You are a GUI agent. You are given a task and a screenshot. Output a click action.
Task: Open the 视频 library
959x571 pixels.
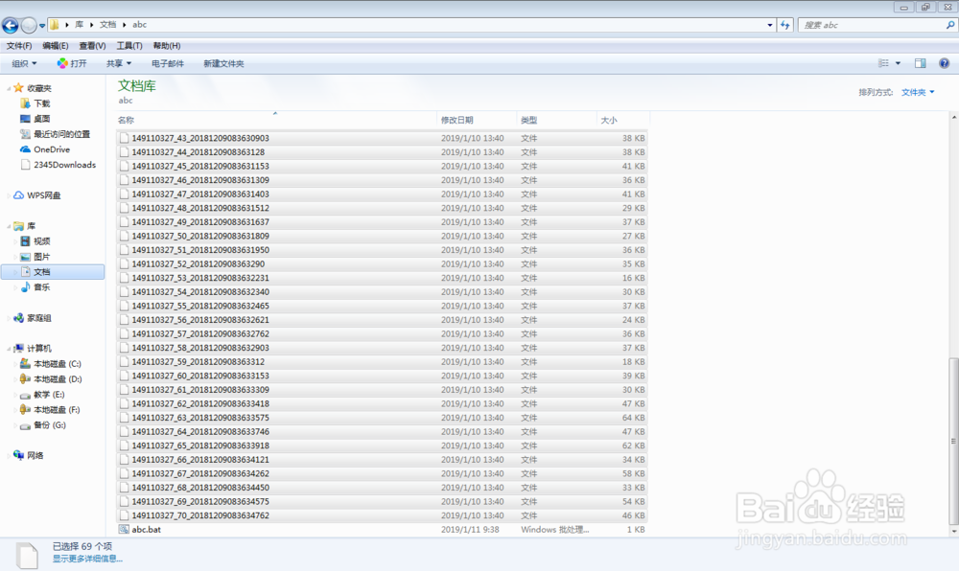[41, 241]
